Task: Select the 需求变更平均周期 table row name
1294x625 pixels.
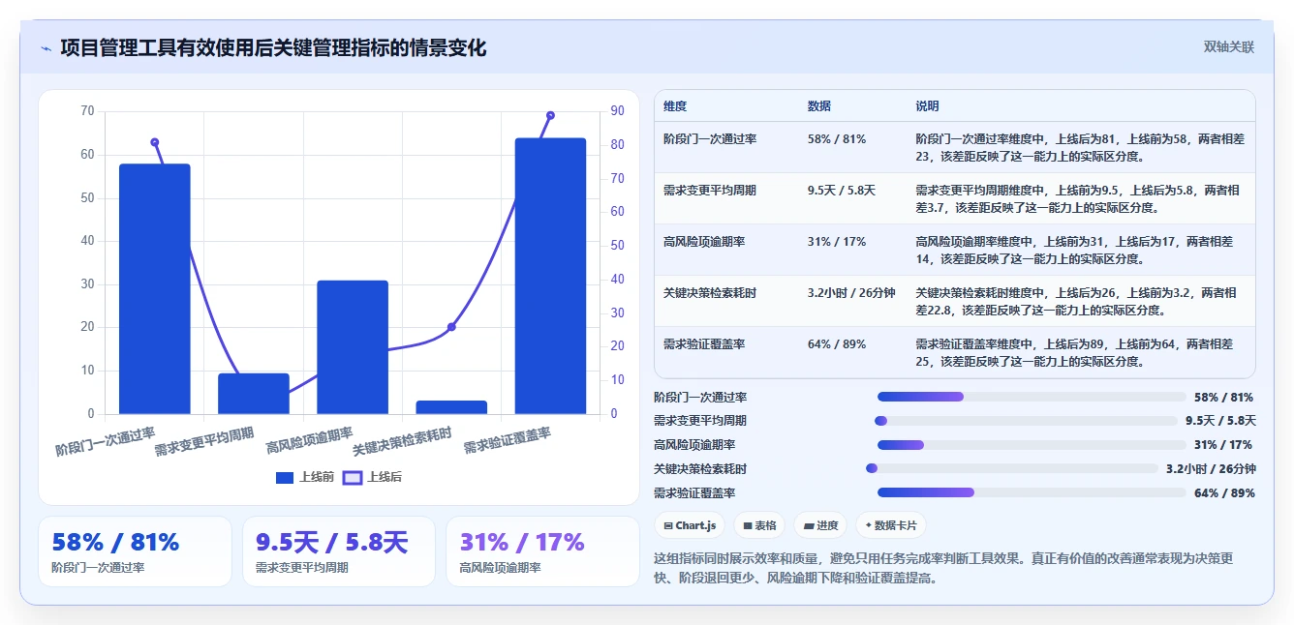Action: click(710, 191)
